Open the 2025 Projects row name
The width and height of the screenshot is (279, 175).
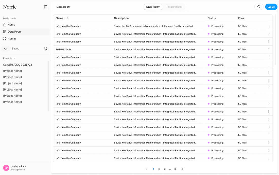[x=63, y=49]
